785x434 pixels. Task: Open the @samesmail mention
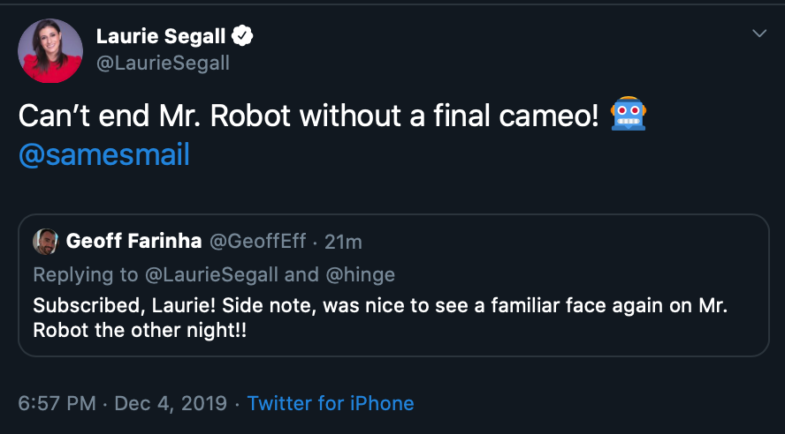click(104, 155)
